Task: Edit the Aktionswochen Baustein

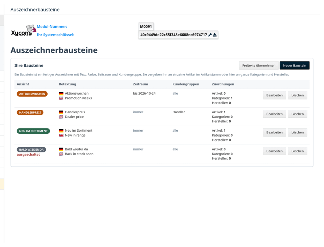Action: pos(274,95)
